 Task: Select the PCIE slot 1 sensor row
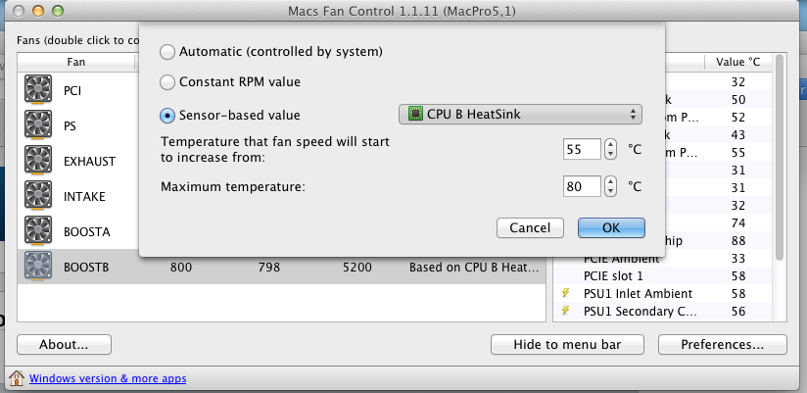coord(662,276)
